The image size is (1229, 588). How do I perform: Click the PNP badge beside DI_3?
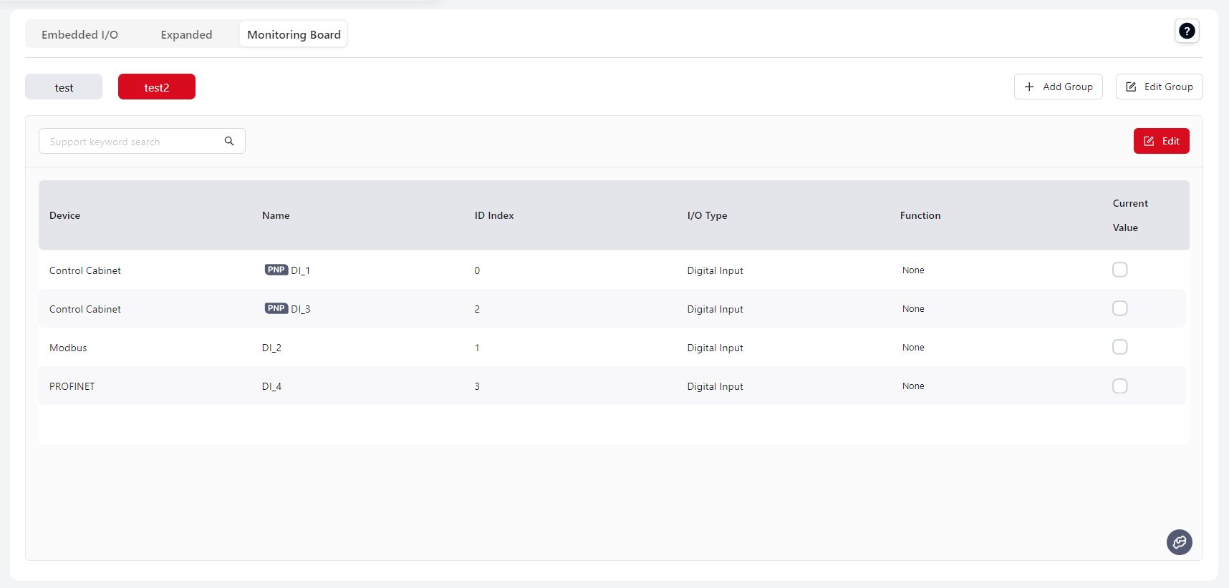tap(276, 308)
